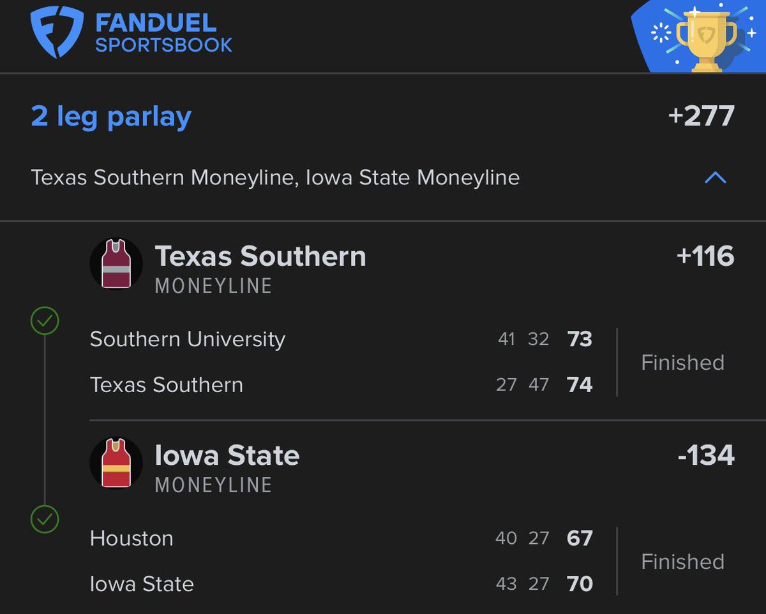Click the FanDuel Sportsbook wordmark
Screen dimensions: 766x614
click(x=163, y=34)
